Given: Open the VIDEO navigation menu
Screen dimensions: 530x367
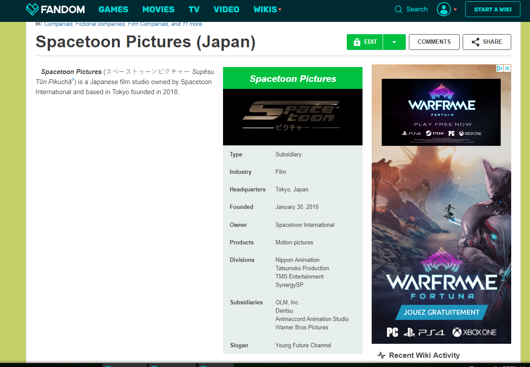Looking at the screenshot, I should [227, 9].
